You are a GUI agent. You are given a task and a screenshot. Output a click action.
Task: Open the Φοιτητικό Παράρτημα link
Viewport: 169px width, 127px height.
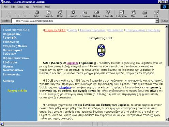pos(92,30)
